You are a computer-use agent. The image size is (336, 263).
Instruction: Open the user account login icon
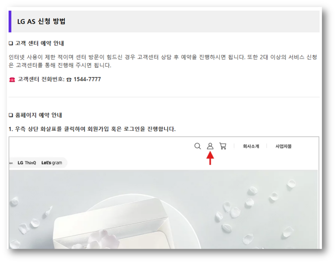click(x=210, y=146)
